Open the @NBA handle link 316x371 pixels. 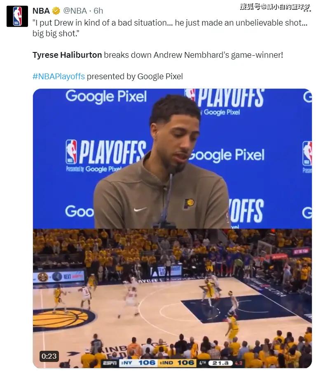coord(75,11)
